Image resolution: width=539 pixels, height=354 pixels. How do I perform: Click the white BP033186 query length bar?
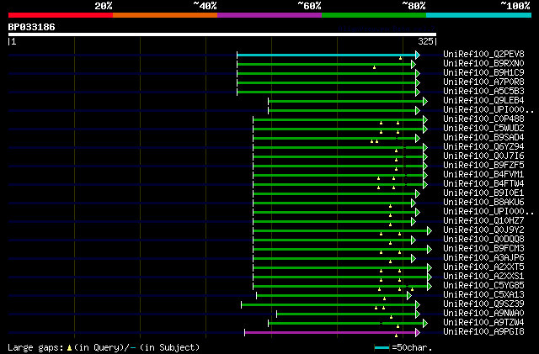coord(222,34)
